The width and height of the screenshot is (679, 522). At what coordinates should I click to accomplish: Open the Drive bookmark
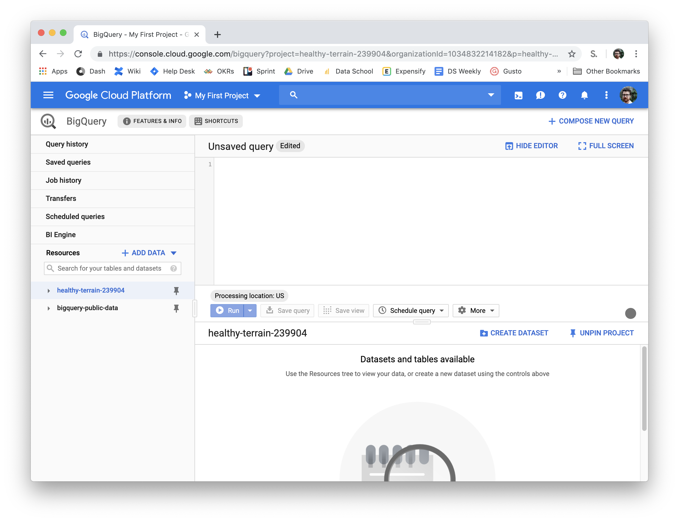click(x=299, y=71)
